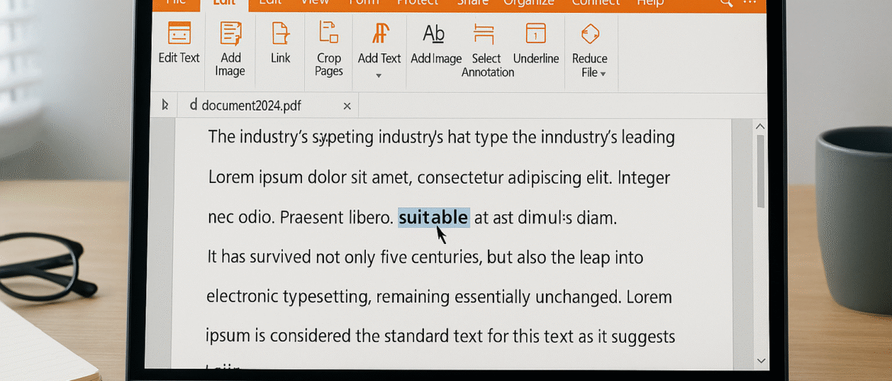Viewport: 892px width, 381px height.
Task: Click the phrase "five centuries"
Action: tap(432, 258)
